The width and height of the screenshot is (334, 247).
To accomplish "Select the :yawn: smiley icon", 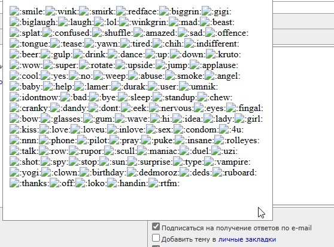I will 89,44.
